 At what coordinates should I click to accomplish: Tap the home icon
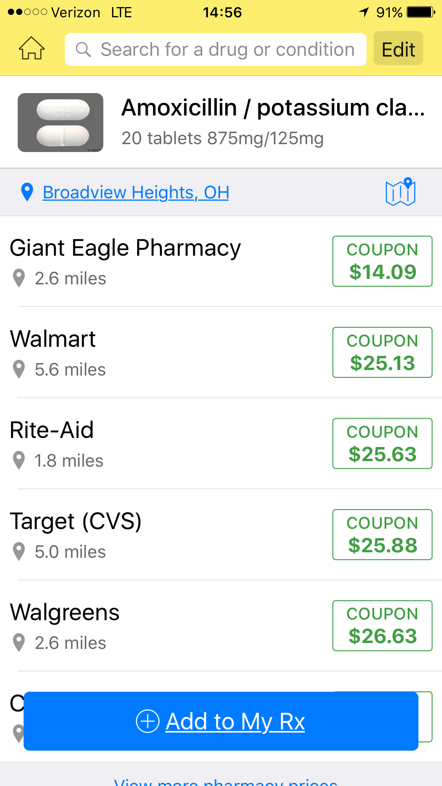point(31,48)
